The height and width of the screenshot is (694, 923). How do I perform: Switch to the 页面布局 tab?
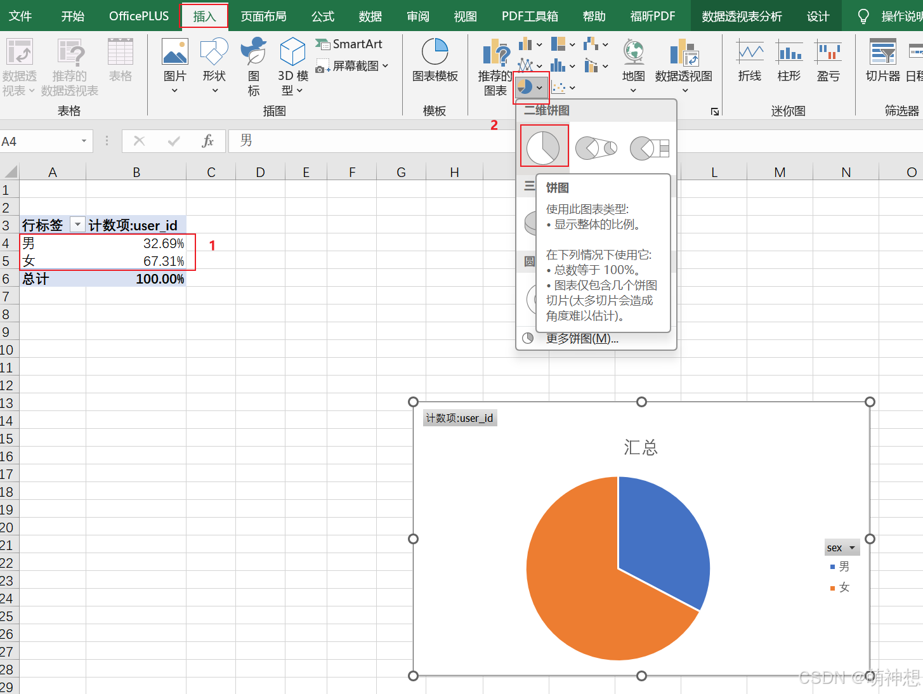coord(263,16)
